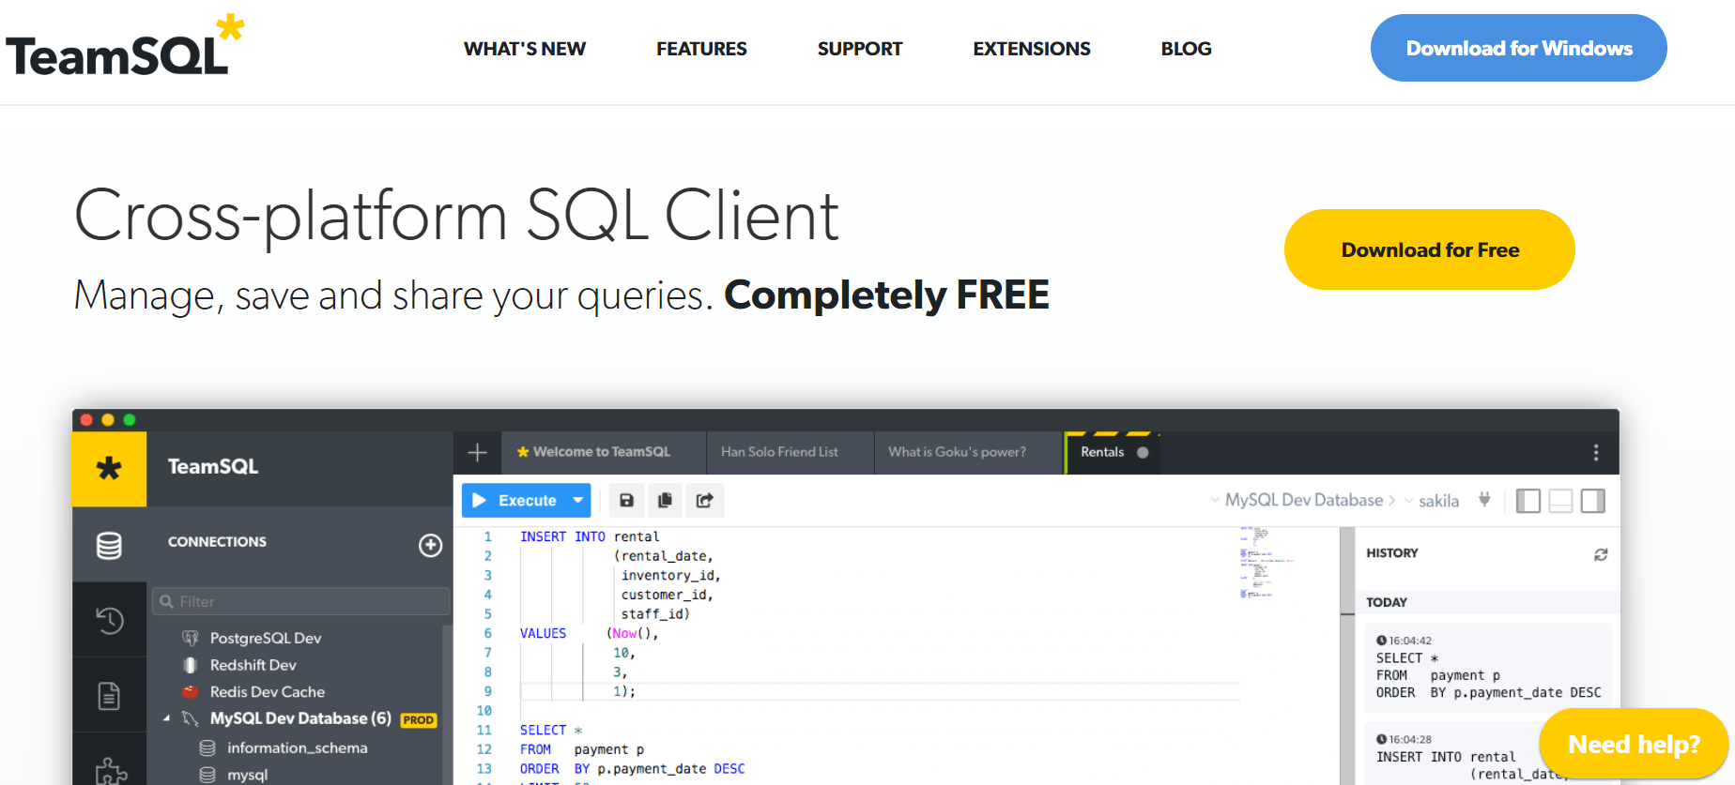Open the SUPPORT menu item

[x=860, y=49]
